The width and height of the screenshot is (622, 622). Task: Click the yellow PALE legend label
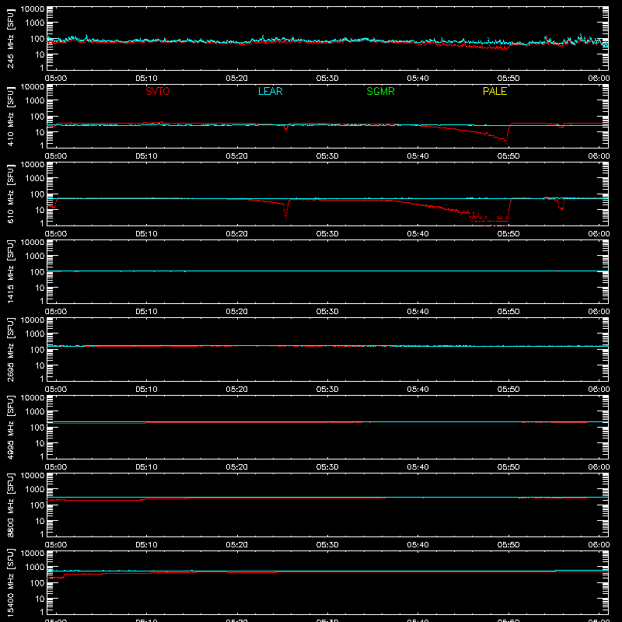494,91
